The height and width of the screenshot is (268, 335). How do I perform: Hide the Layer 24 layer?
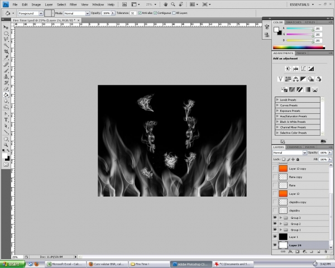pyautogui.click(x=275, y=245)
